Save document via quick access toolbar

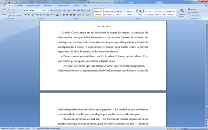(9, 2)
